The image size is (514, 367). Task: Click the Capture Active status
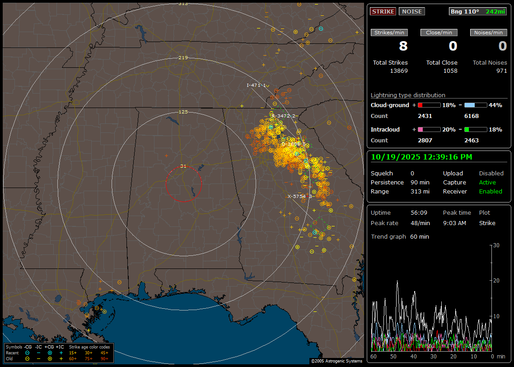click(487, 183)
